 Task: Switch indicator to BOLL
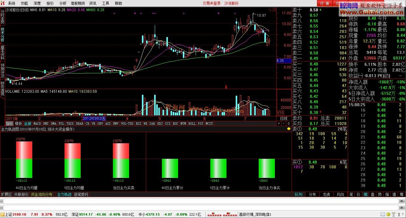[192, 124]
